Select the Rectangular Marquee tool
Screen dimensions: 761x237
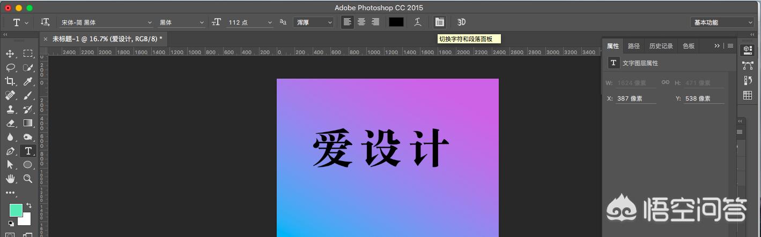28,53
